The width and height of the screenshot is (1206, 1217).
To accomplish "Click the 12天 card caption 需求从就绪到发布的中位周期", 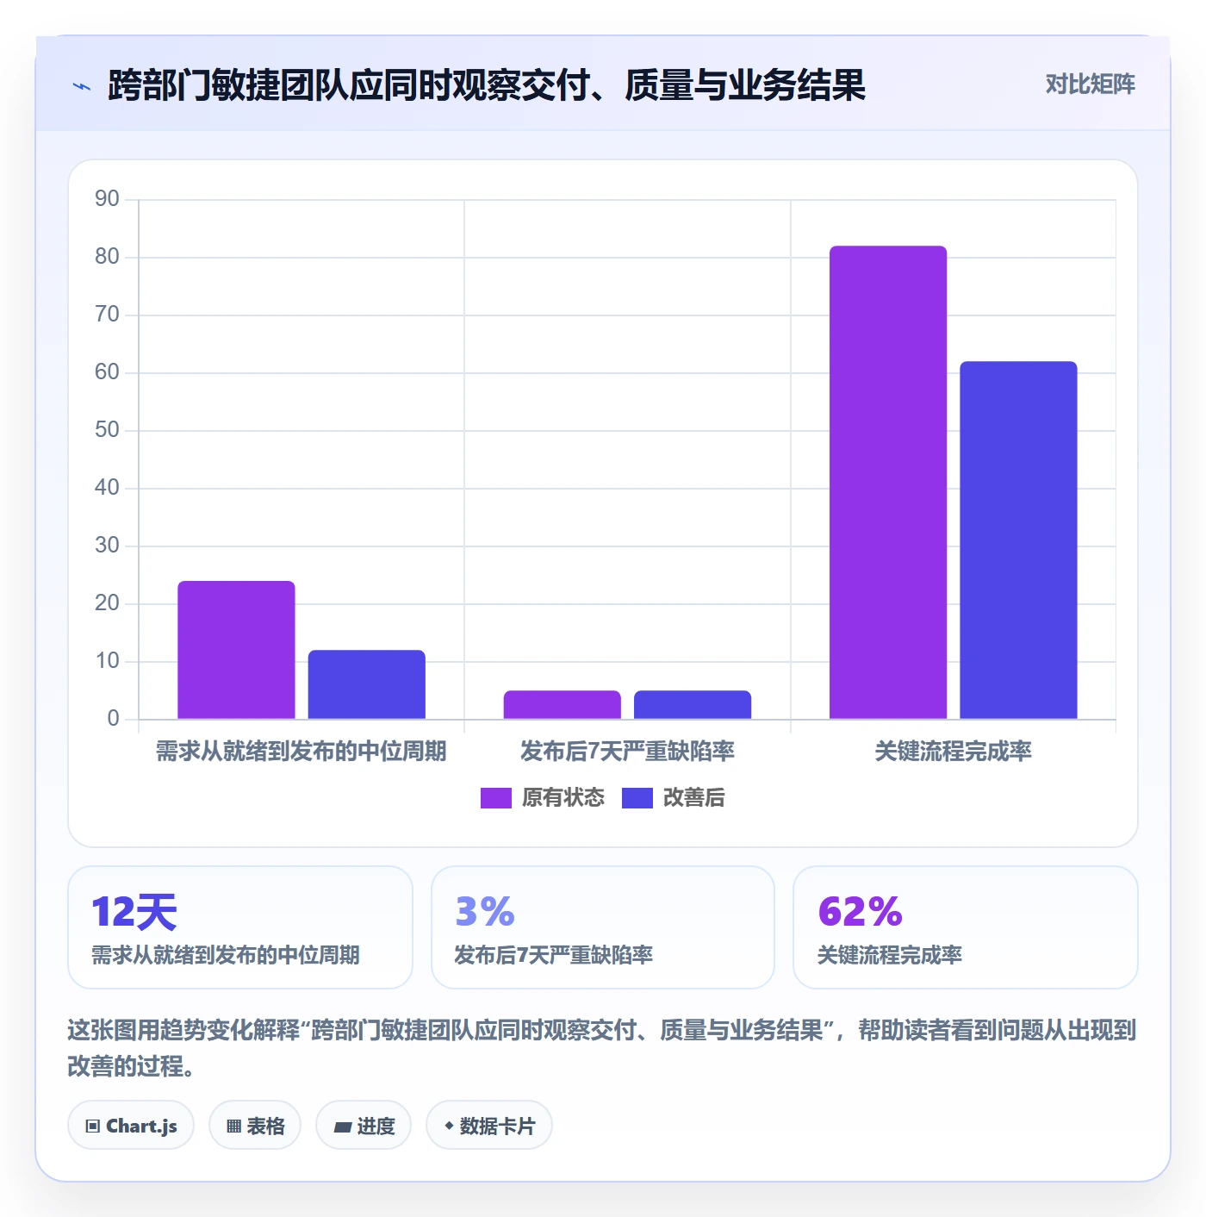I will [x=226, y=955].
